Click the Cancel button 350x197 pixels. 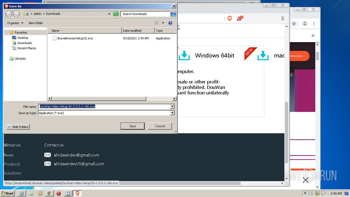click(x=160, y=126)
